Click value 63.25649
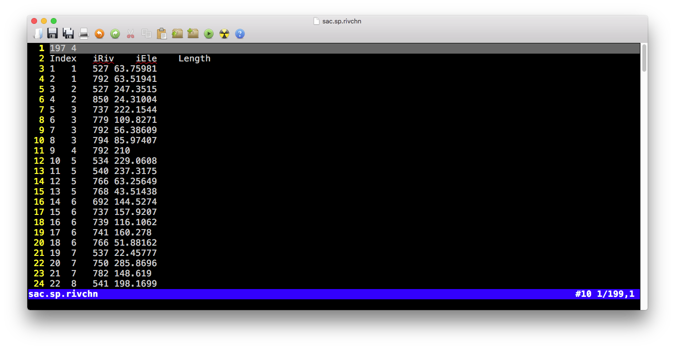675x349 pixels. pyautogui.click(x=136, y=181)
